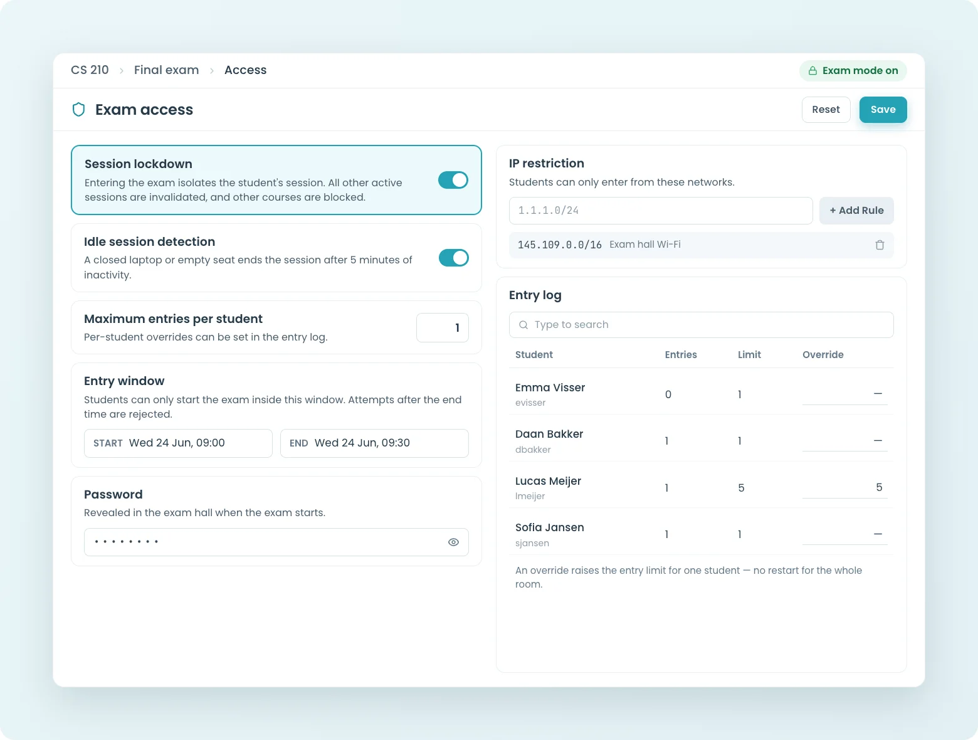Select Daan Bakker name in entry log
Screen dimensions: 978x740
click(549, 434)
